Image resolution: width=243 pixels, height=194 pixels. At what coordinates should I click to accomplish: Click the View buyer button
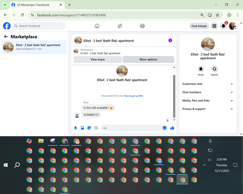(x=98, y=60)
